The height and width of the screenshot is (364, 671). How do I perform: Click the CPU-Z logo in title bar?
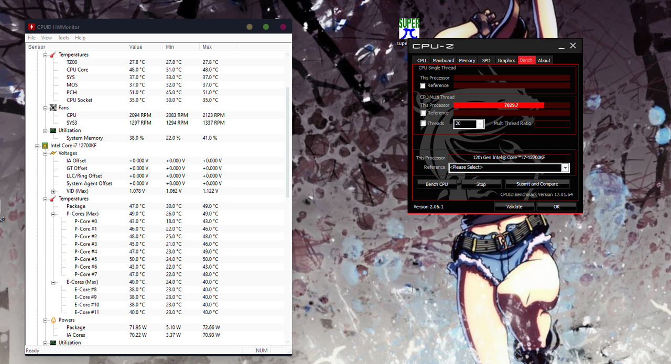433,46
